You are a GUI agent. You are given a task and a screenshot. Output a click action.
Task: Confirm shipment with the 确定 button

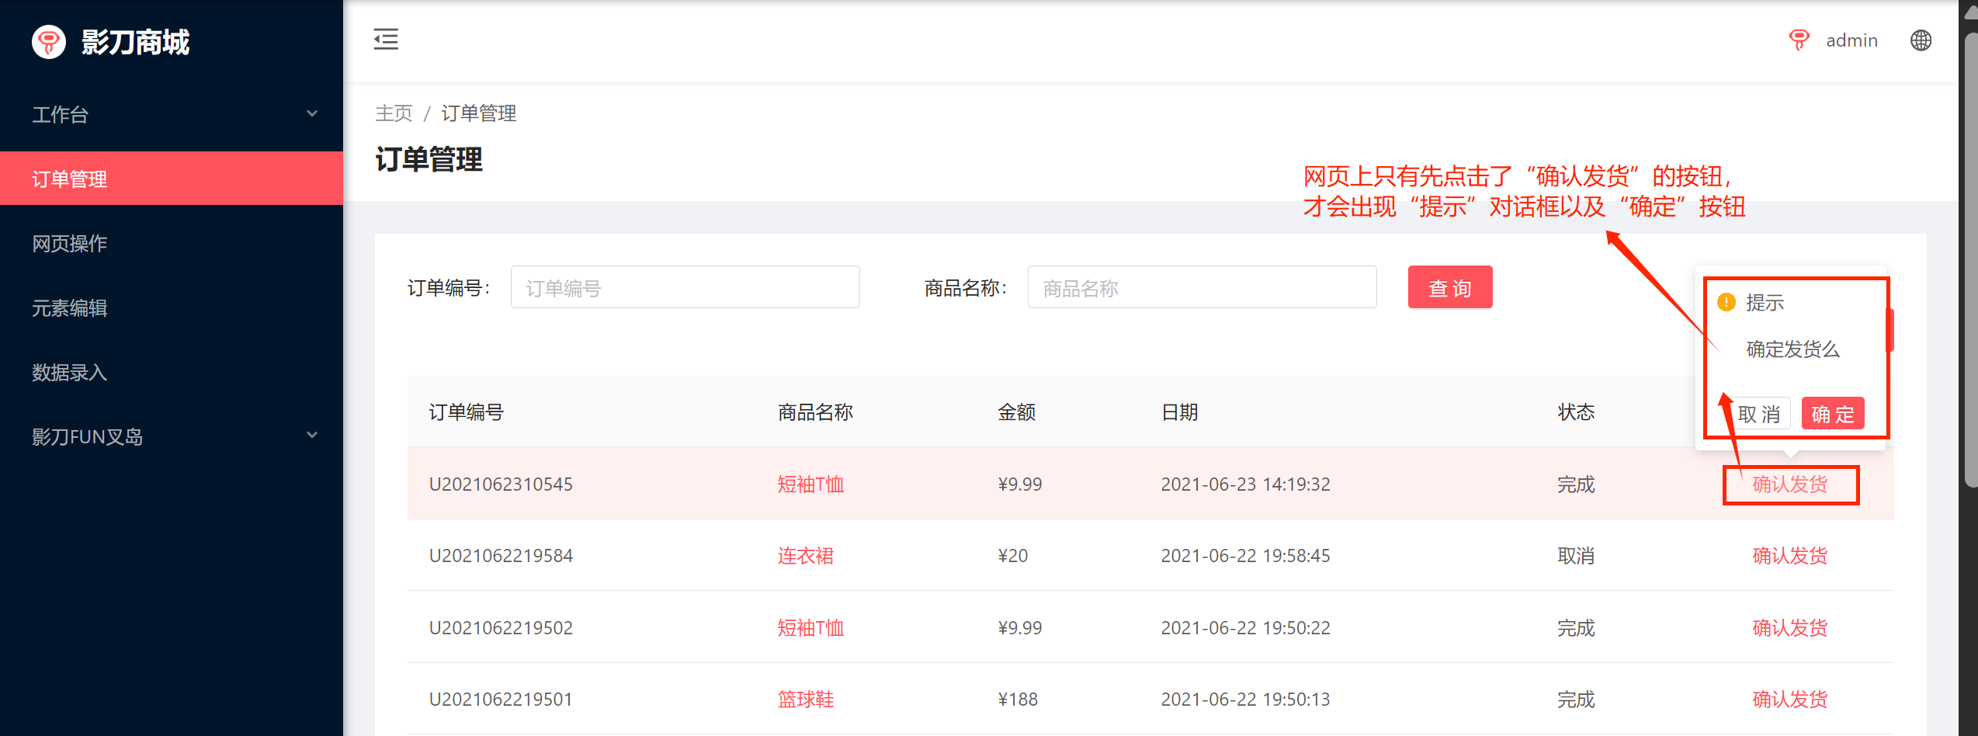[1832, 414]
